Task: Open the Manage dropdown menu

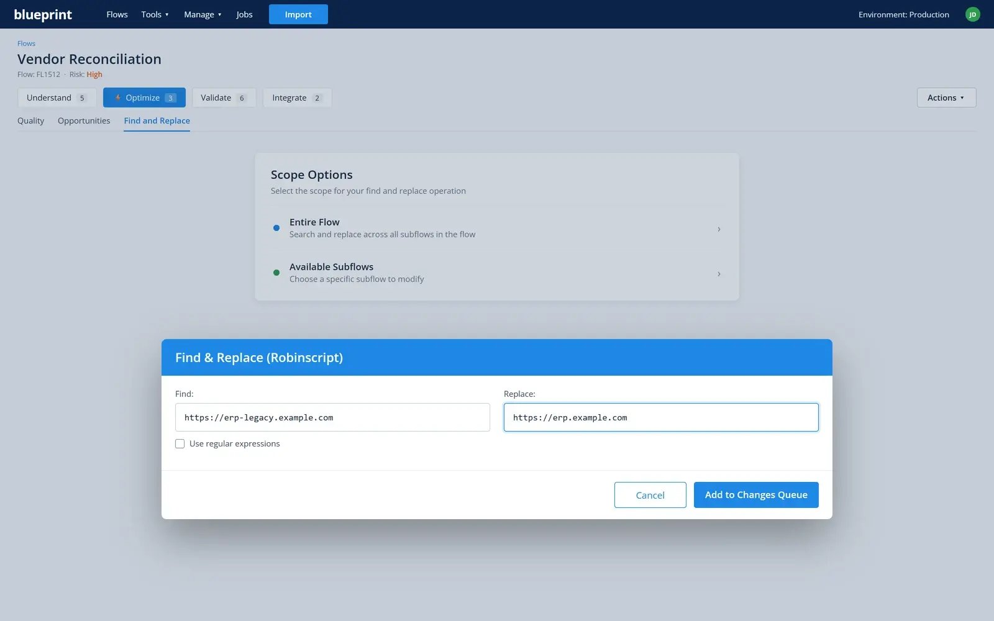Action: point(203,14)
